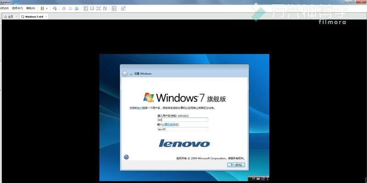367x183 pixels.
Task: Open the console view
Action: click(114, 8)
